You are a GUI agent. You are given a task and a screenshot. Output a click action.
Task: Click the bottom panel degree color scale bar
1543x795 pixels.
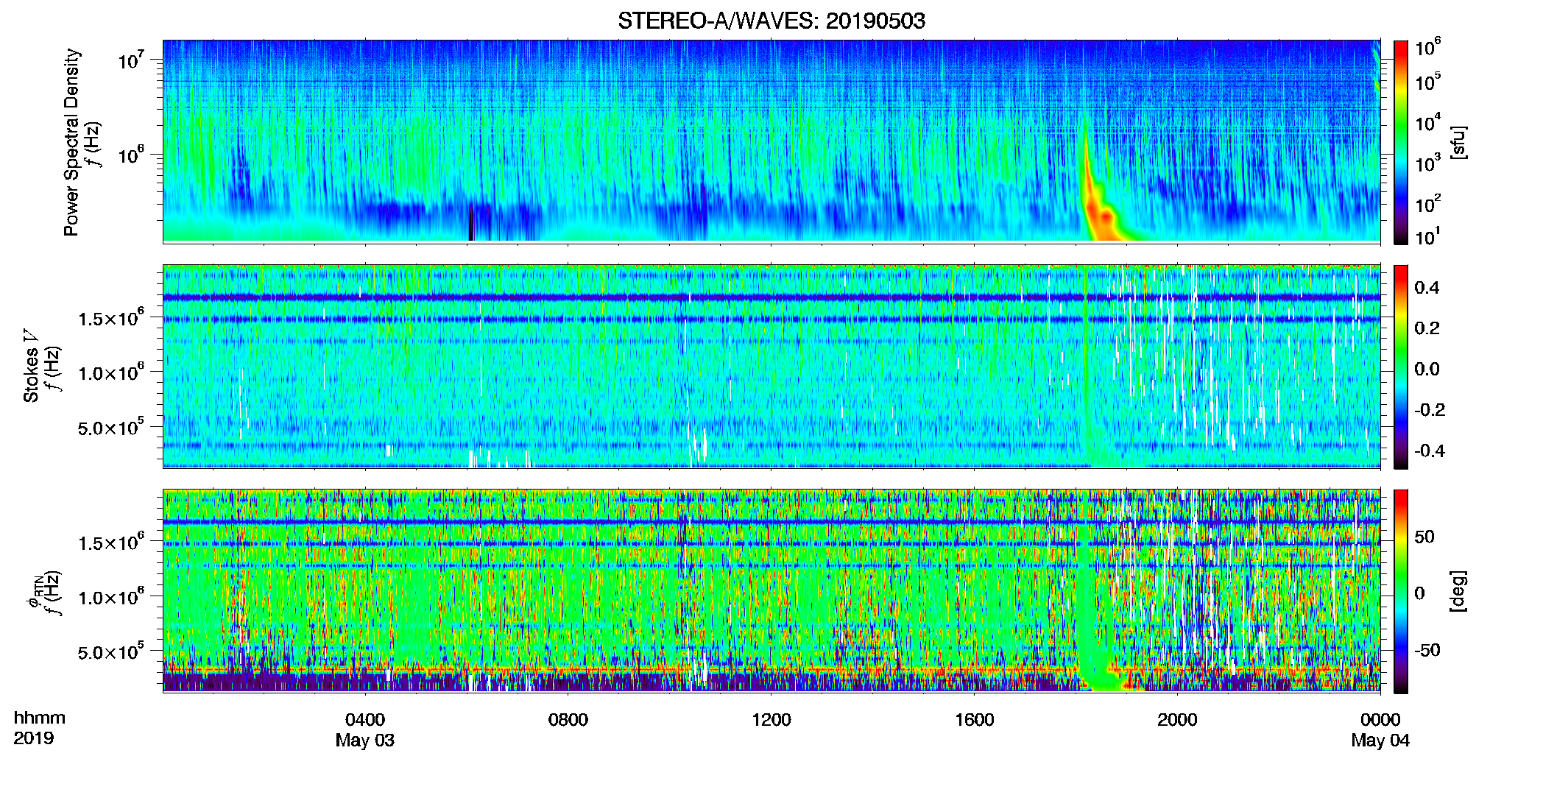coord(1401,591)
